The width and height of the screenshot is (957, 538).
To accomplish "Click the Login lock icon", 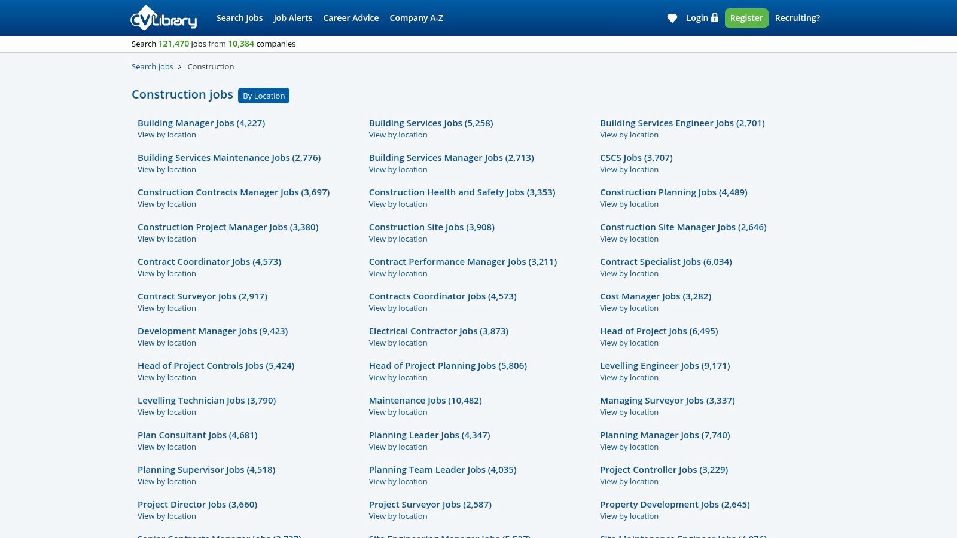I will 714,18.
